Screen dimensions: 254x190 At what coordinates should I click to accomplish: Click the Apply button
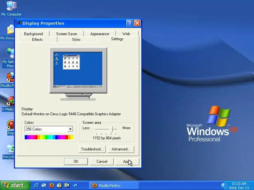(127, 161)
